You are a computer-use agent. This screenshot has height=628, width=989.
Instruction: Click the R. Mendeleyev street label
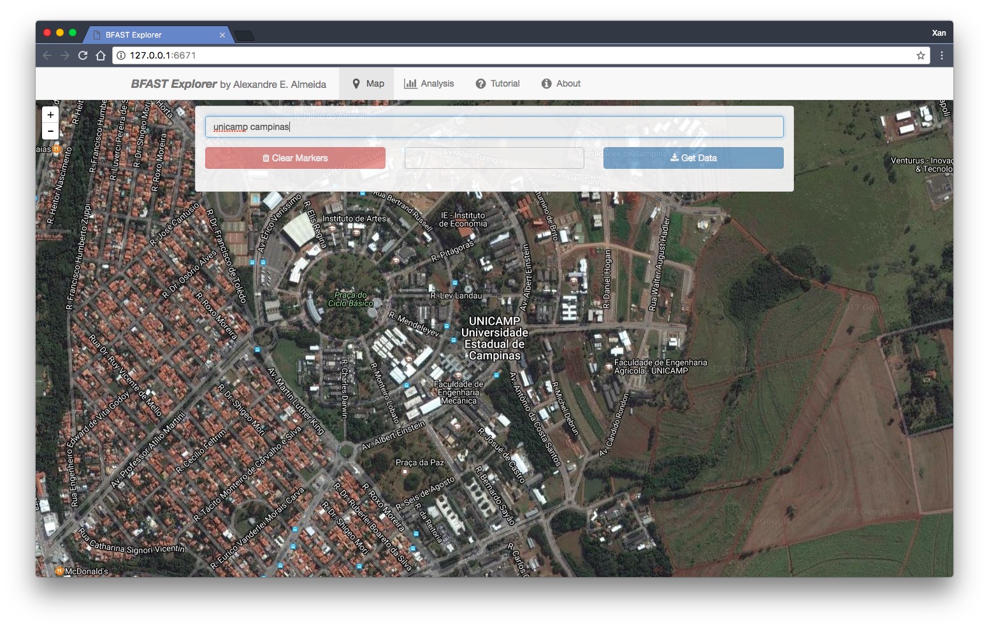point(414,324)
